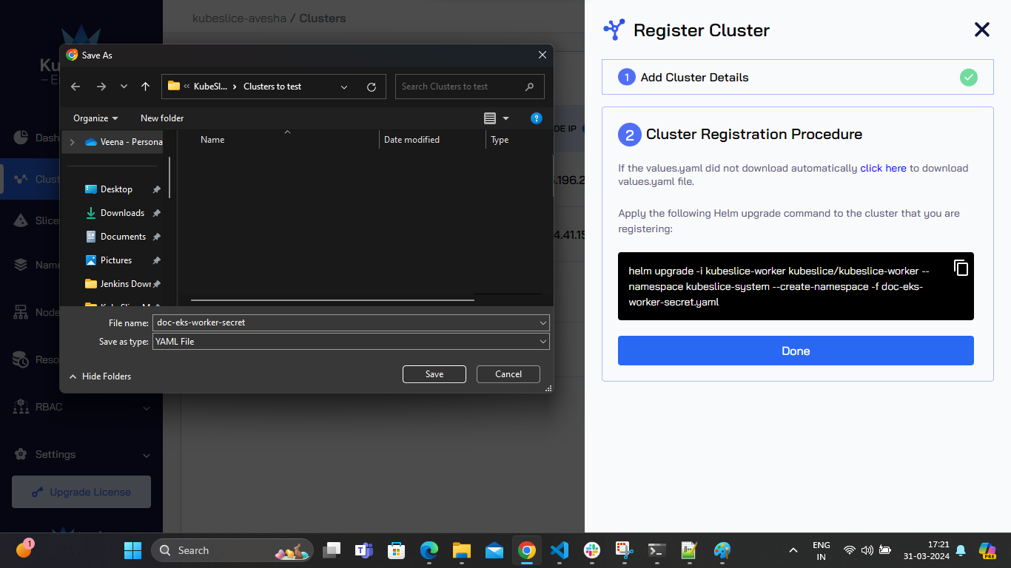1011x568 pixels.
Task: Click the Resource quota sidebar icon
Action: 21,359
